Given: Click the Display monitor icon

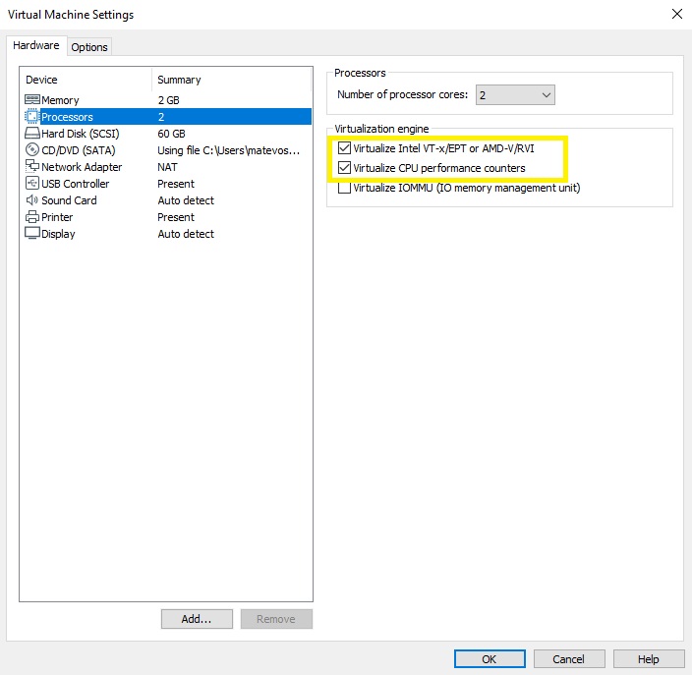Looking at the screenshot, I should (31, 234).
